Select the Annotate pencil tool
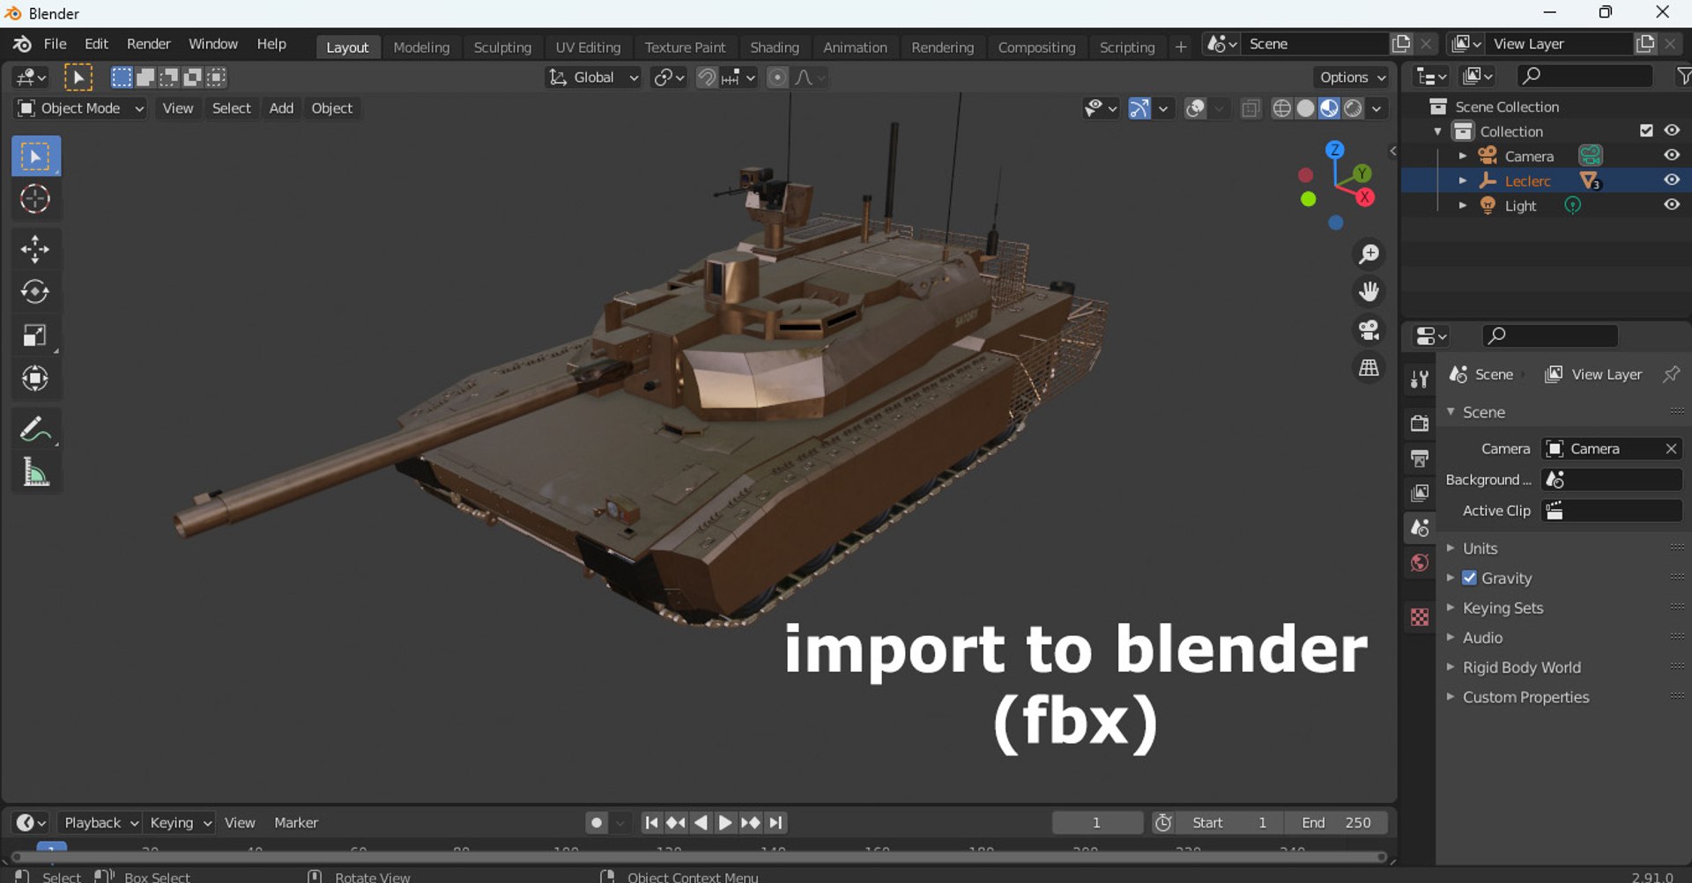This screenshot has height=883, width=1692. (x=35, y=430)
